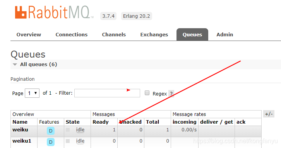Viewport: 281px width, 148px height.
Task: Open the Regex help question mark
Action: click(x=171, y=94)
